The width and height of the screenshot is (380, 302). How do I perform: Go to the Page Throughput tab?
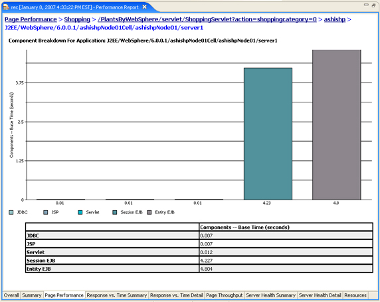point(224,295)
